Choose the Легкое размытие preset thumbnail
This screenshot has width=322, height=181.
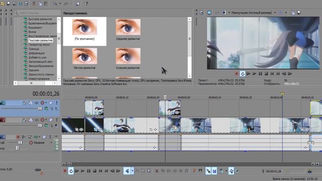(x=85, y=56)
